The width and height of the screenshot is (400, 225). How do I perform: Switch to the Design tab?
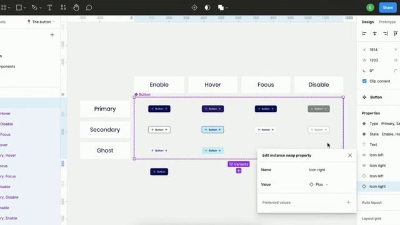click(367, 22)
